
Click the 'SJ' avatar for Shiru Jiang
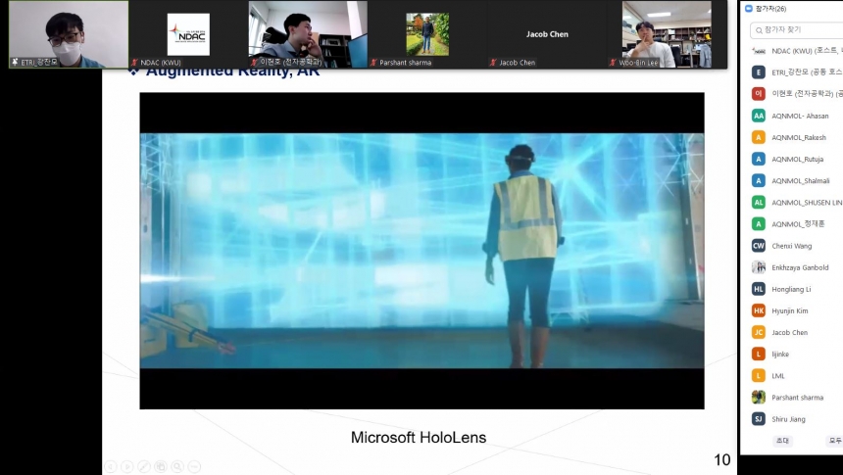[759, 419]
